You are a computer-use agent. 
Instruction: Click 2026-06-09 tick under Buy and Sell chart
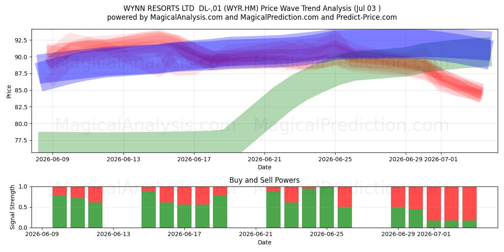pos(42,234)
